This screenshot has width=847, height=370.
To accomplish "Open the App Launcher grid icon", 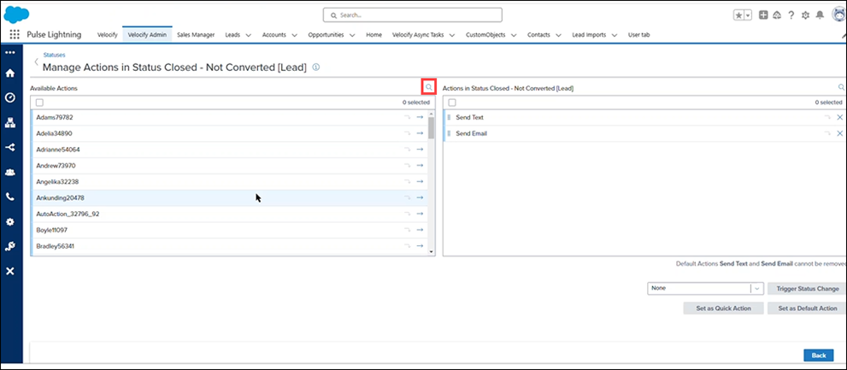I will pos(15,35).
